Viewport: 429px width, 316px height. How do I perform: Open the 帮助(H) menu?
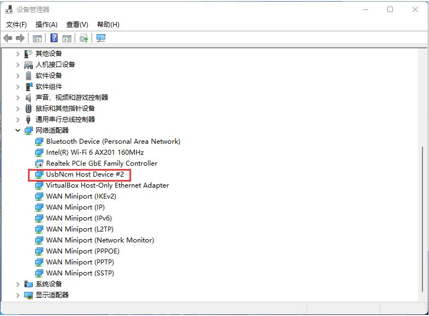pos(108,25)
